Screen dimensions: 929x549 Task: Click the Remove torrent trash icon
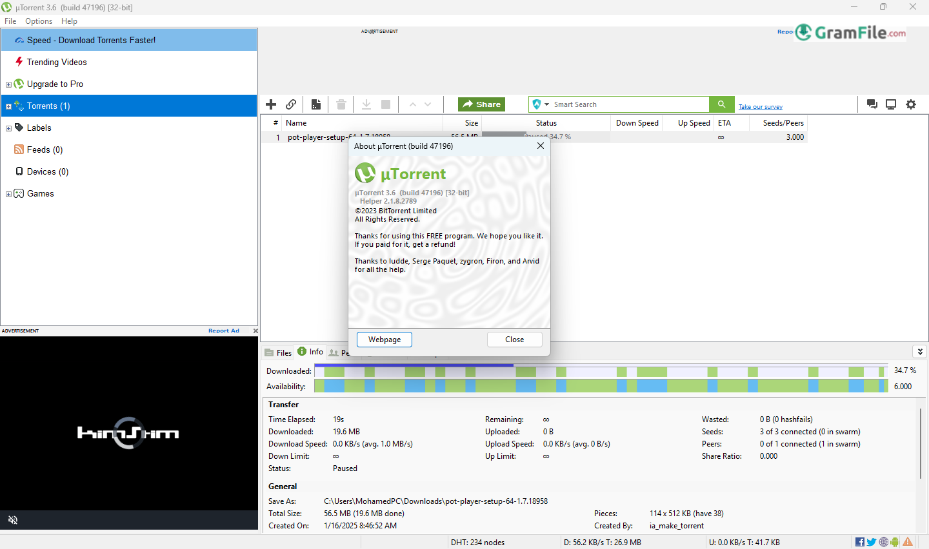341,104
